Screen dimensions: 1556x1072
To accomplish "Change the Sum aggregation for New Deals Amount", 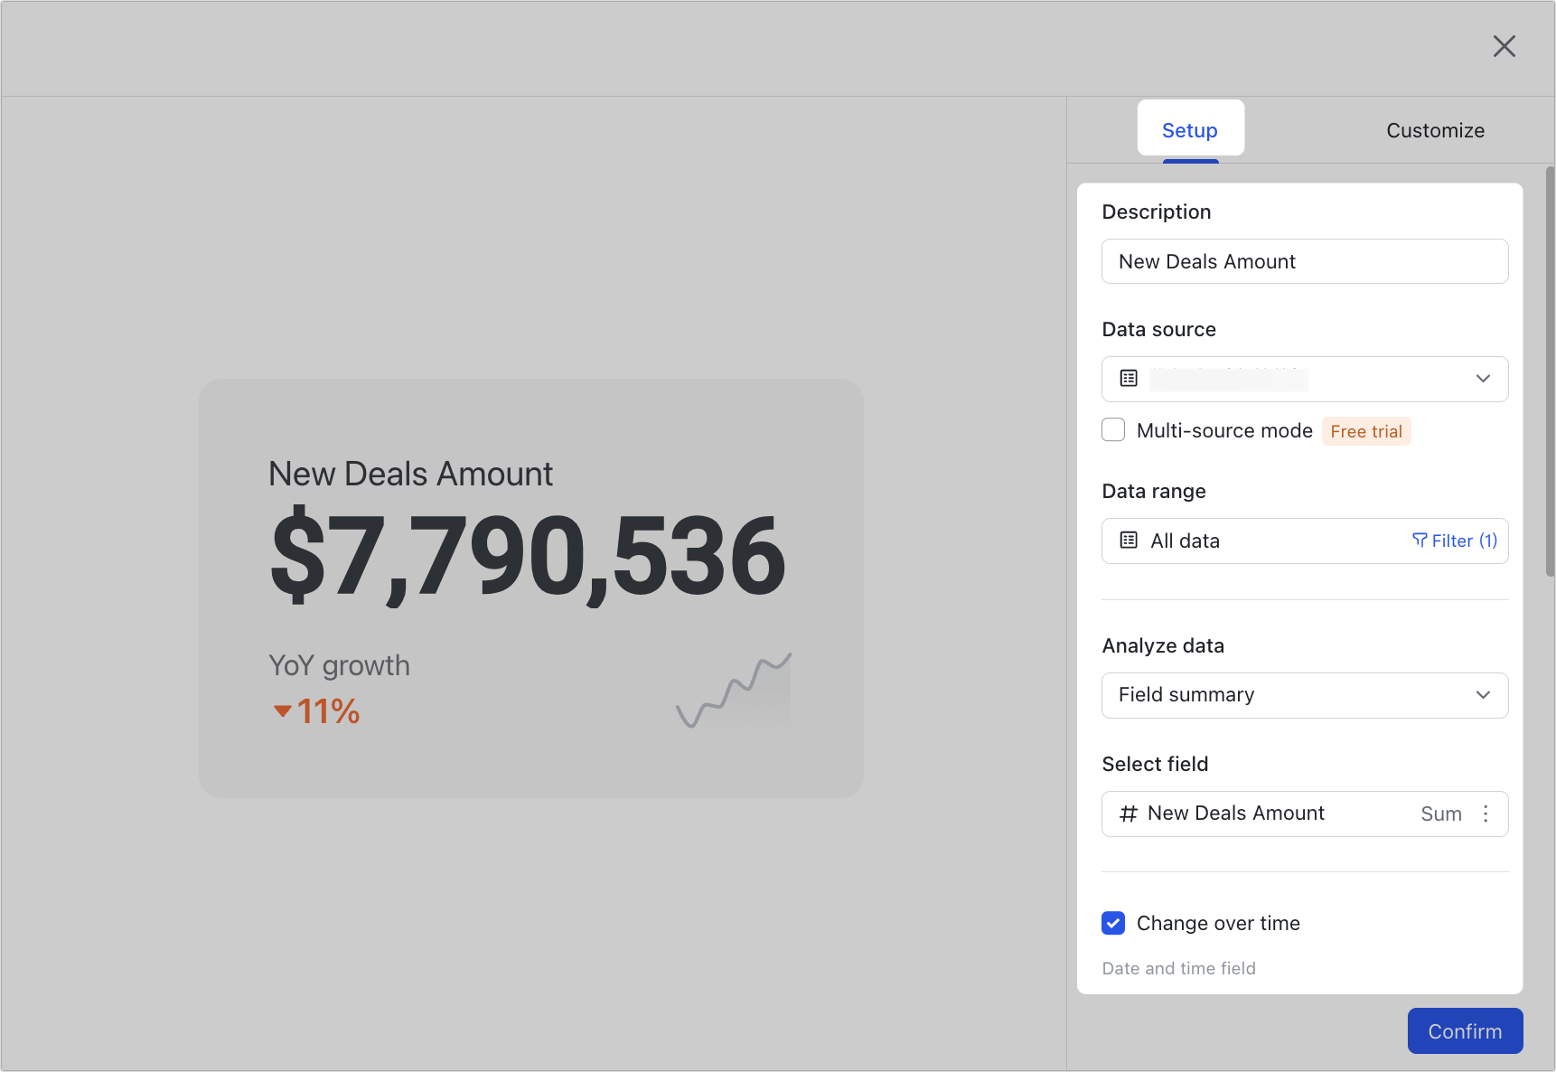I will point(1441,813).
